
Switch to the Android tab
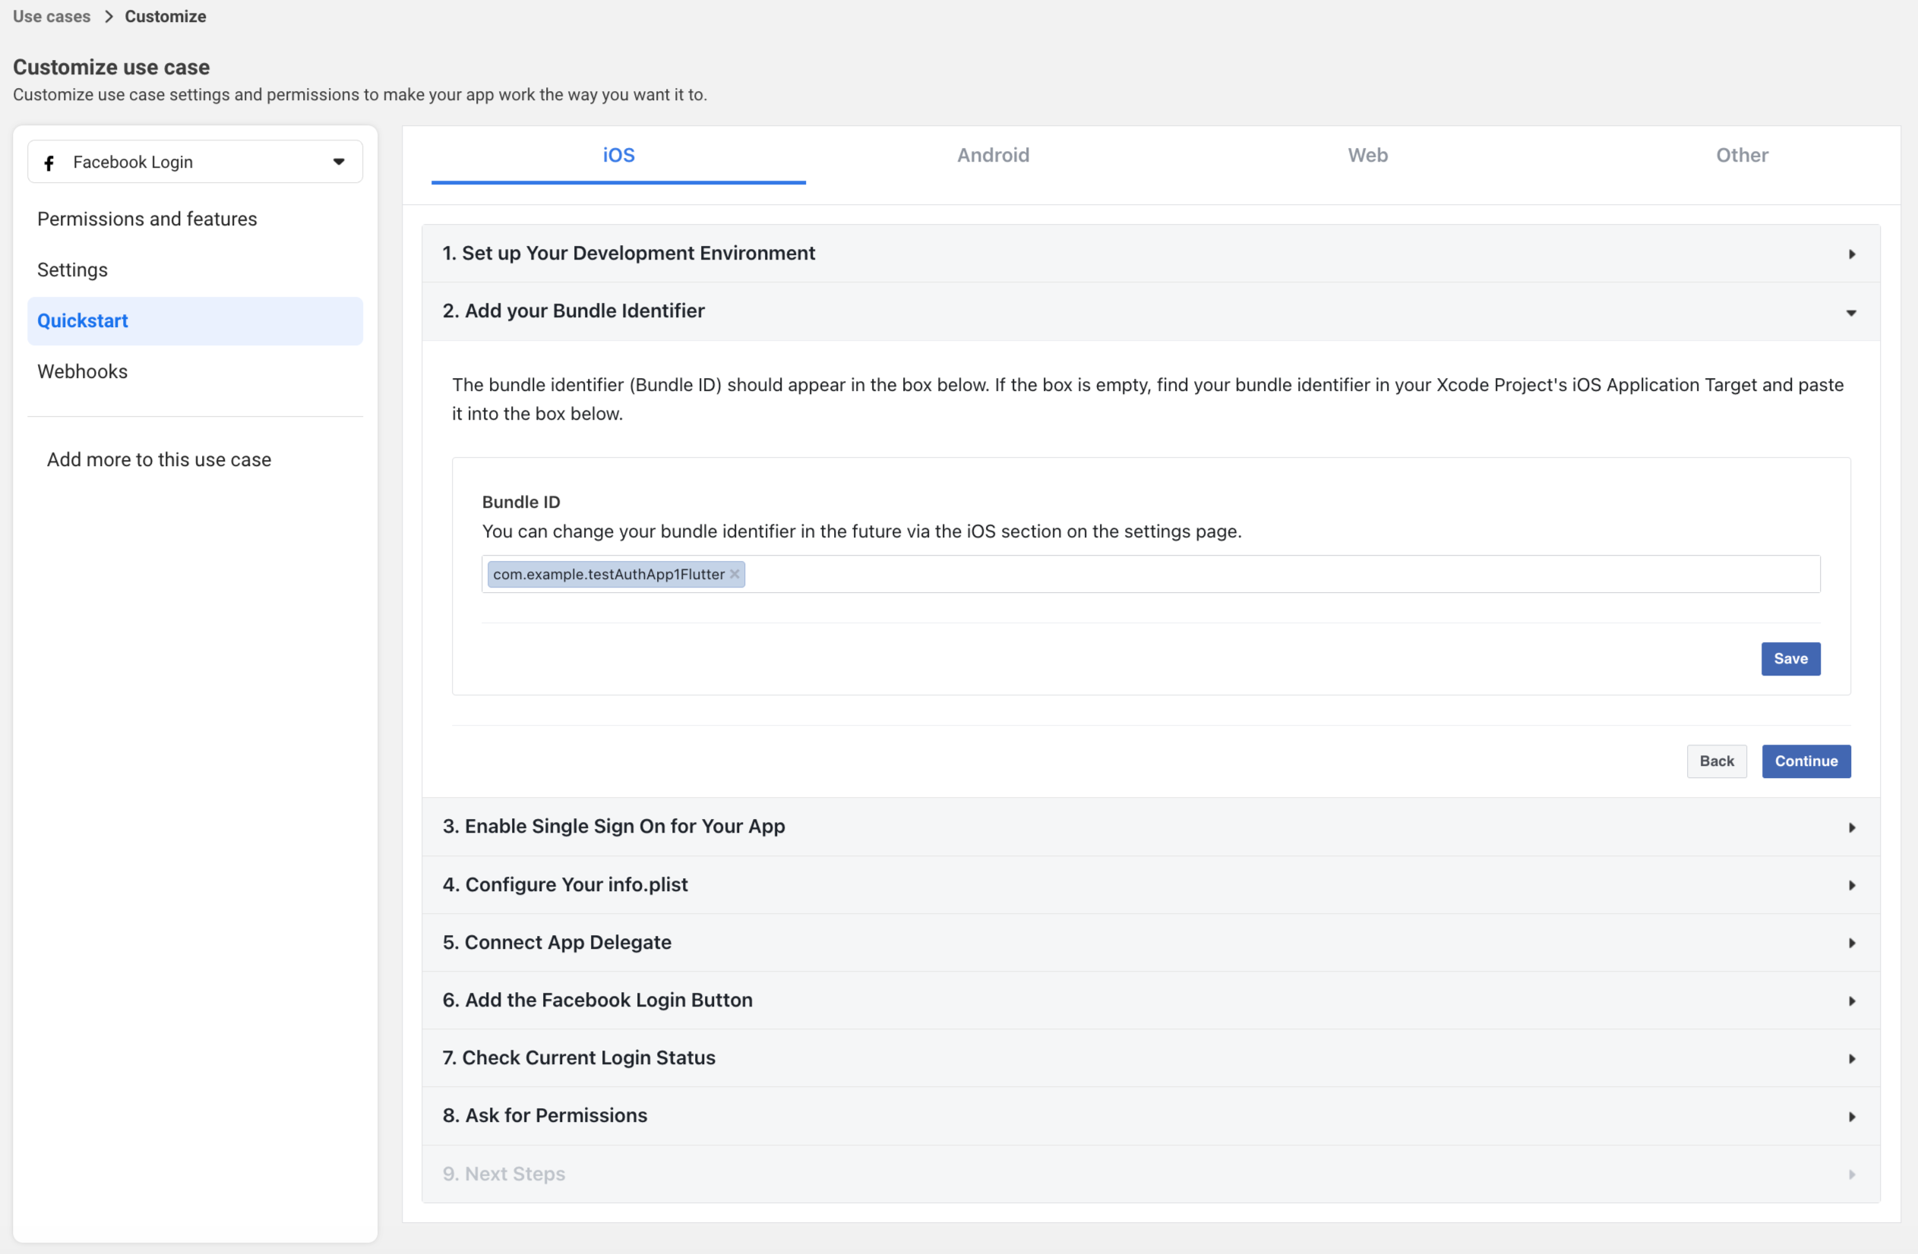tap(993, 156)
